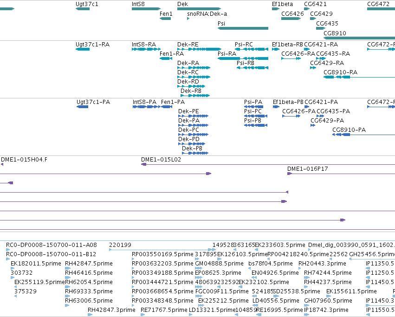Image resolution: width=395 pixels, height=317 pixels.
Task: Select the Dek-PD protein label
Action: [x=189, y=139]
